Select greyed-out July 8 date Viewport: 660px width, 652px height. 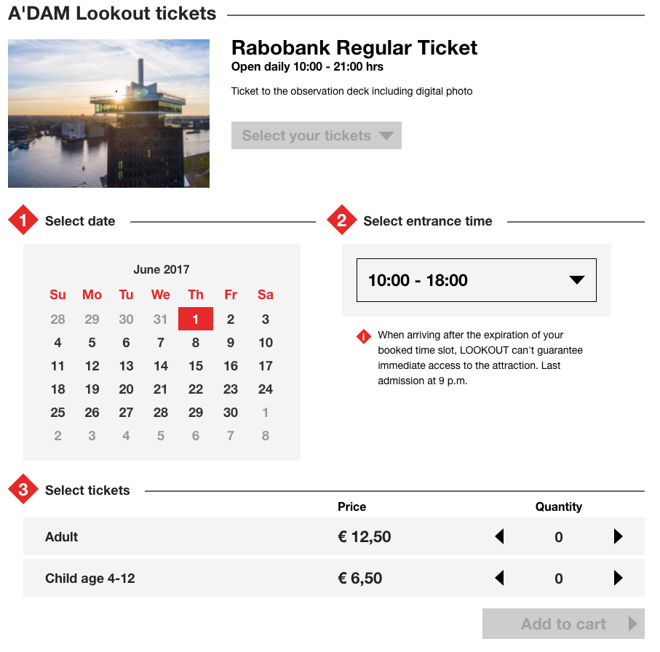click(266, 436)
